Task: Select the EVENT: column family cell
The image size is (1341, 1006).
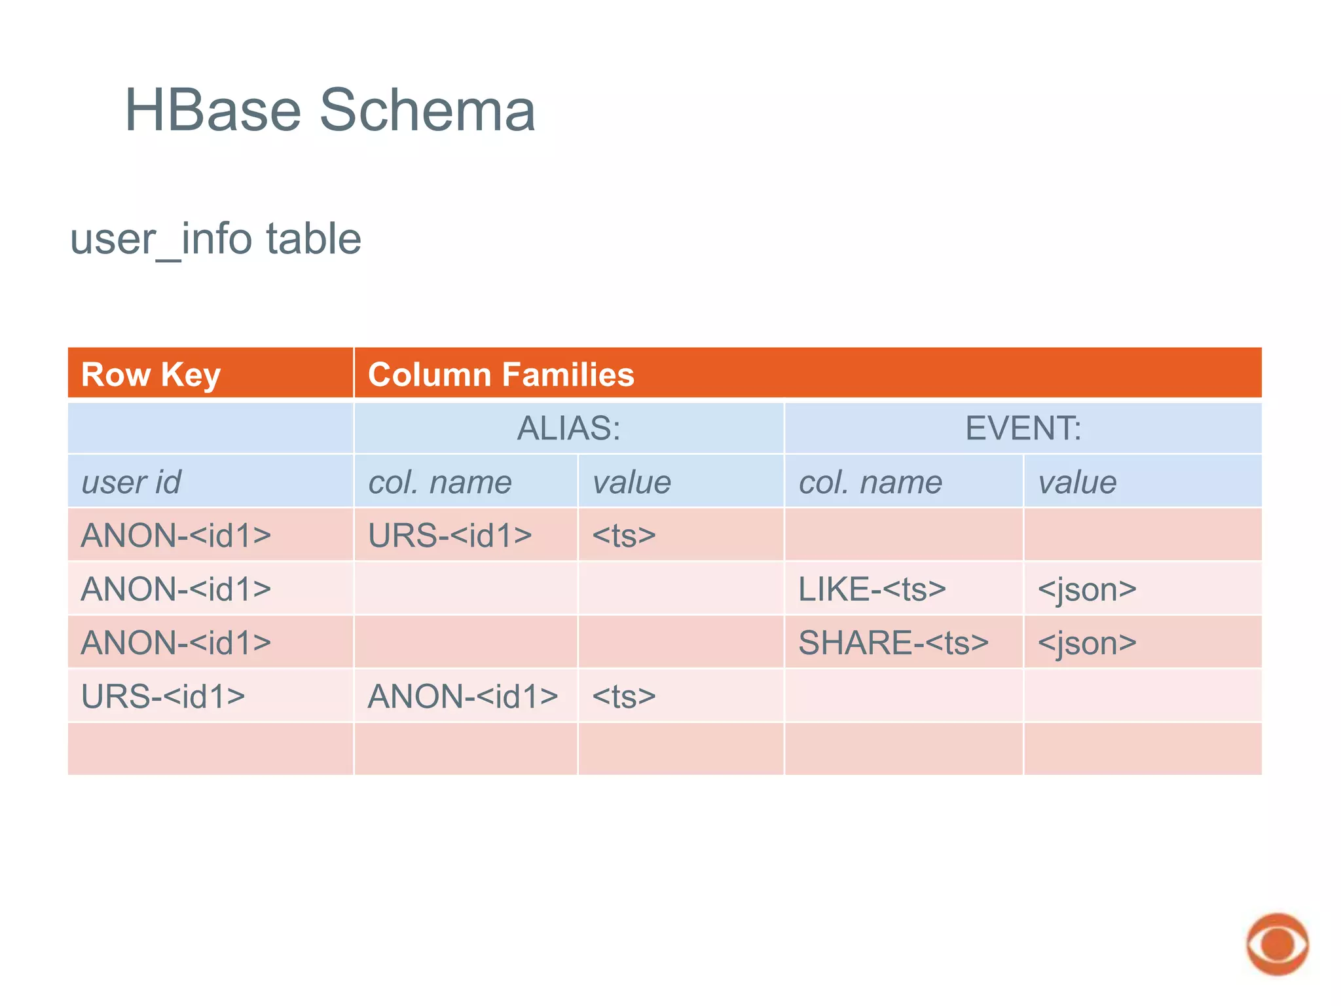Action: 1023,428
